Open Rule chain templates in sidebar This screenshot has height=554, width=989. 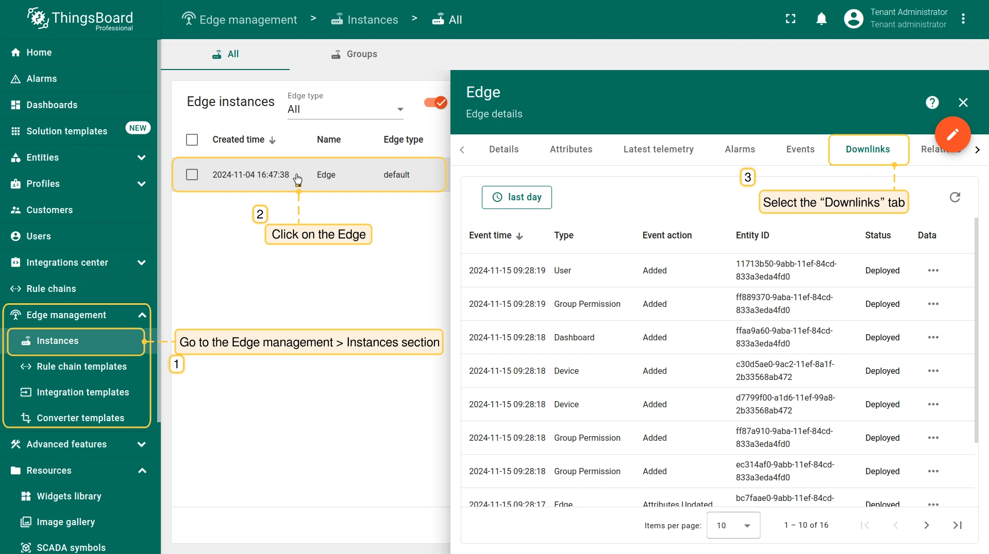click(81, 367)
